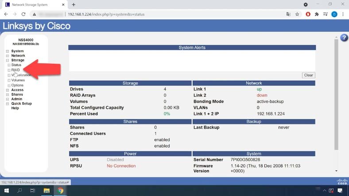Screen dimensions: 349x196
Task: Click the '0.00 KB' capacity value
Action: pyautogui.click(x=171, y=108)
